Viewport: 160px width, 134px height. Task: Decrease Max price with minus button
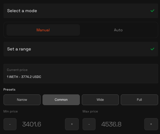[89, 124]
